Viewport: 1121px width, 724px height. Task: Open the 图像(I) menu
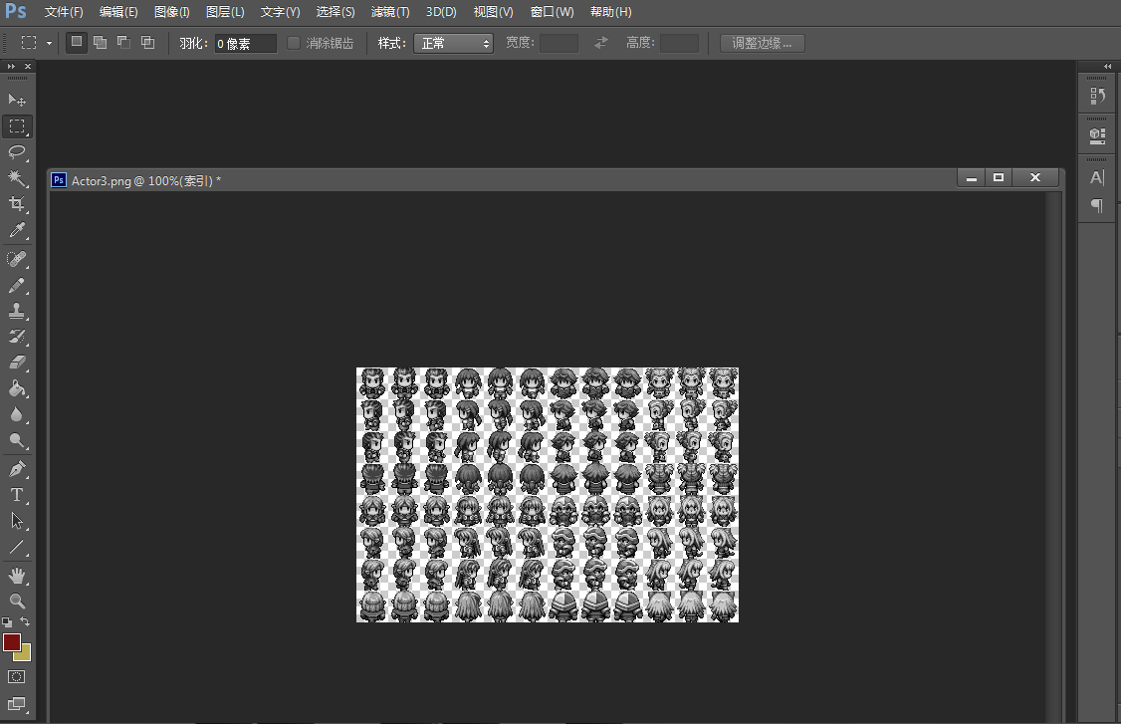[x=172, y=12]
